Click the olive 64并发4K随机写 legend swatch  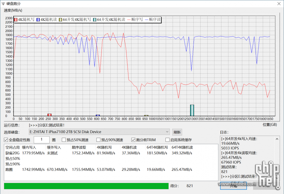pos(61,20)
